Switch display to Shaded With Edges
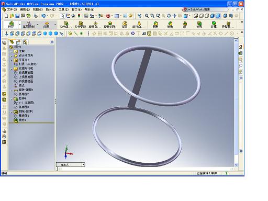The height and width of the screenshot is (201, 268). pos(213,16)
